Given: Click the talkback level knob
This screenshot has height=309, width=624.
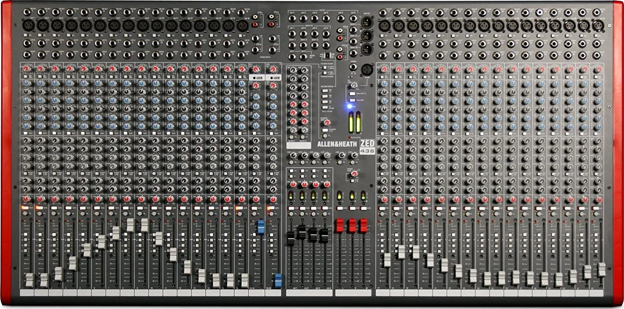Looking at the screenshot, I should [353, 85].
